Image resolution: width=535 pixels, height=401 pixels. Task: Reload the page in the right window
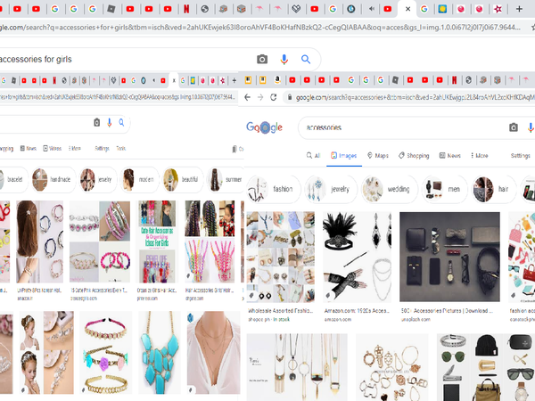274,97
